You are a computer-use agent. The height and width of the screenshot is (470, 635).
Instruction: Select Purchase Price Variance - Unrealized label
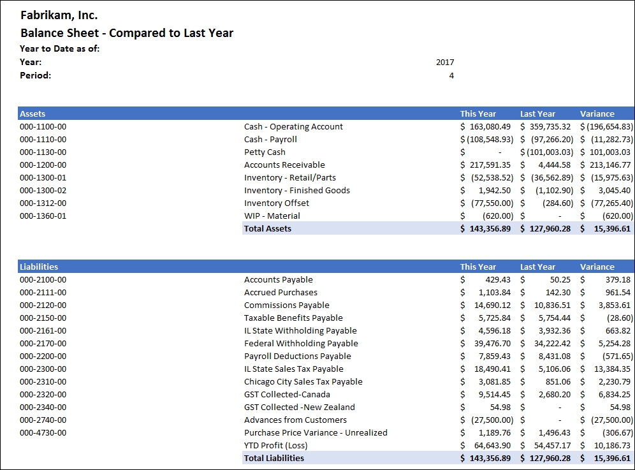(316, 433)
